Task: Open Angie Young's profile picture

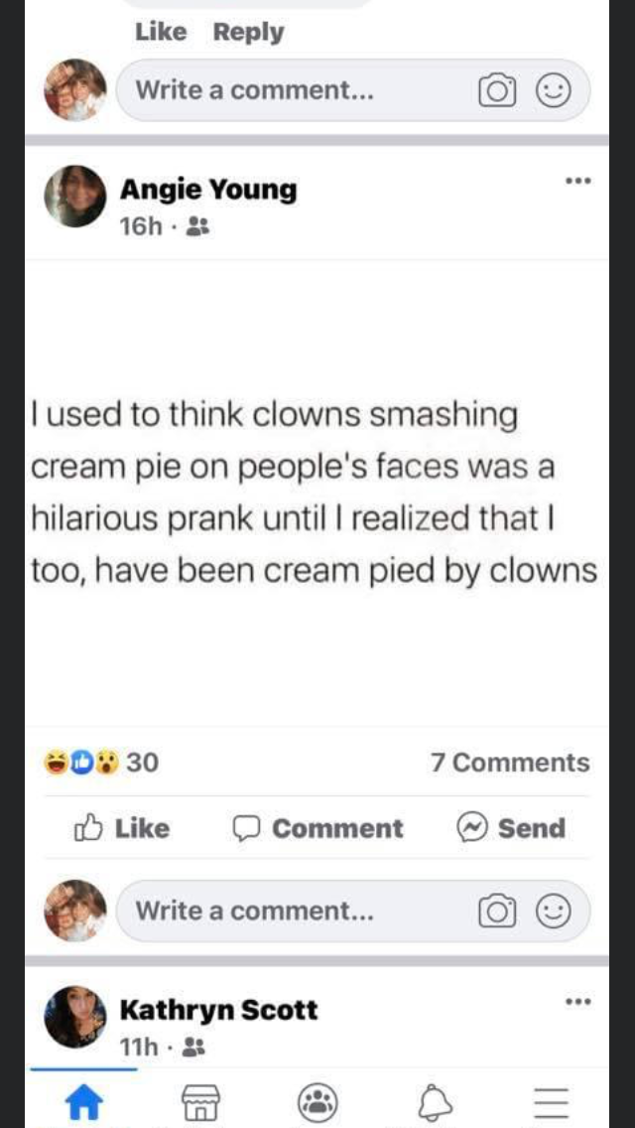Action: 74,196
